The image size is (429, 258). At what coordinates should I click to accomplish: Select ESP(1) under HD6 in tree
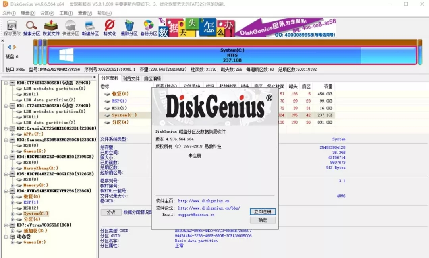click(31, 202)
